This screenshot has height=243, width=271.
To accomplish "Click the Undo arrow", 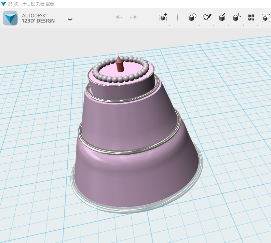I will [x=119, y=17].
